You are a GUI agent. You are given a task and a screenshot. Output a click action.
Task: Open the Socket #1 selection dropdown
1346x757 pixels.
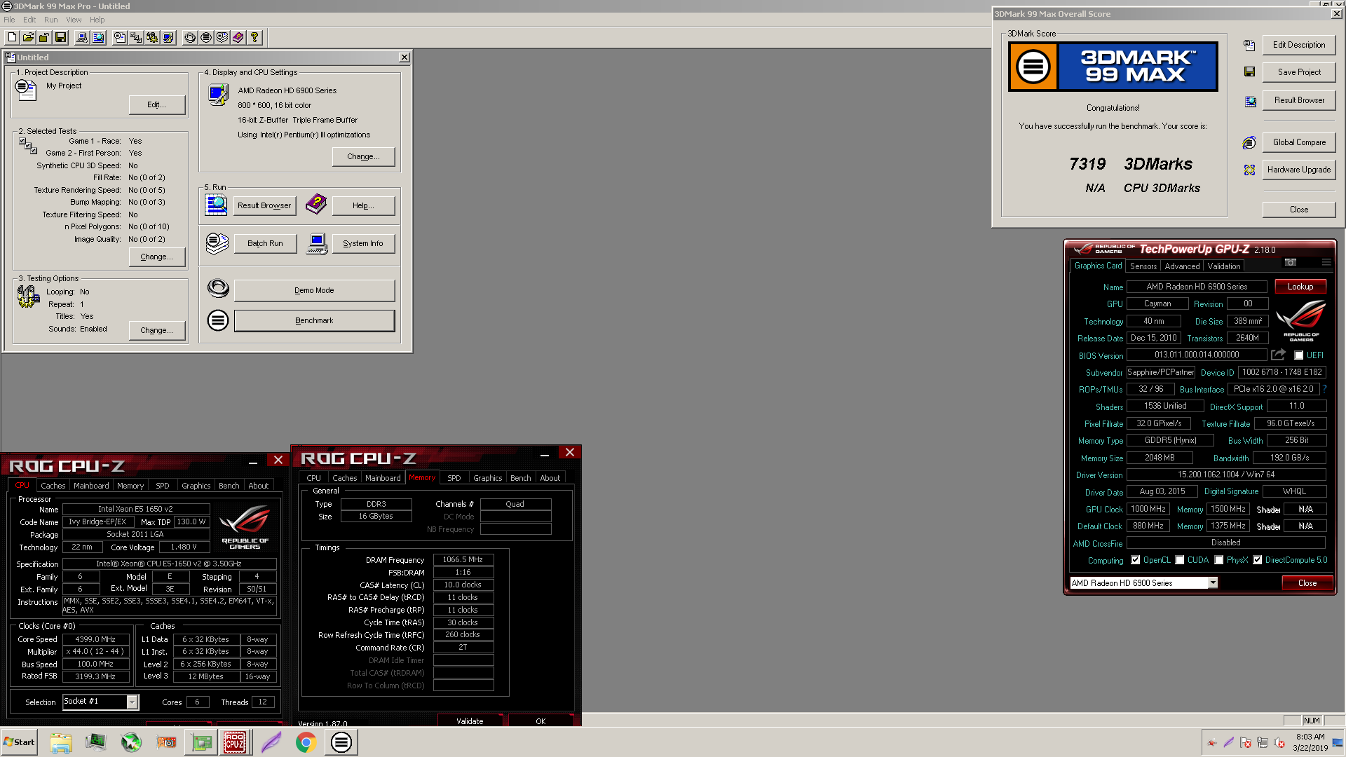132,702
